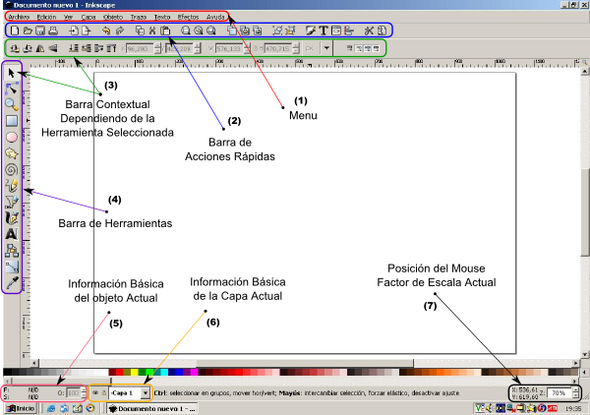Select the Bezier pen tool

pos(11,202)
